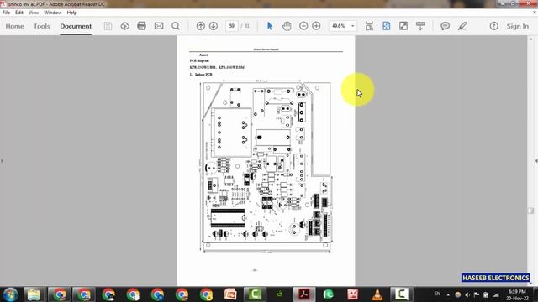This screenshot has height=302, width=538.
Task: Enter full screen view mode icon
Action: 403,26
